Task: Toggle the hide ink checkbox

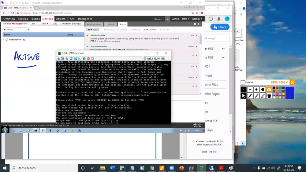Action: pyautogui.click(x=243, y=82)
